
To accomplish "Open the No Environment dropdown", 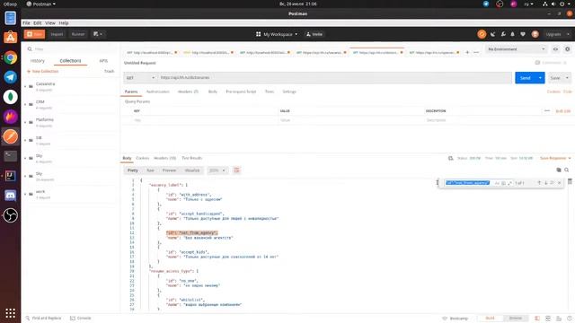I will [516, 49].
